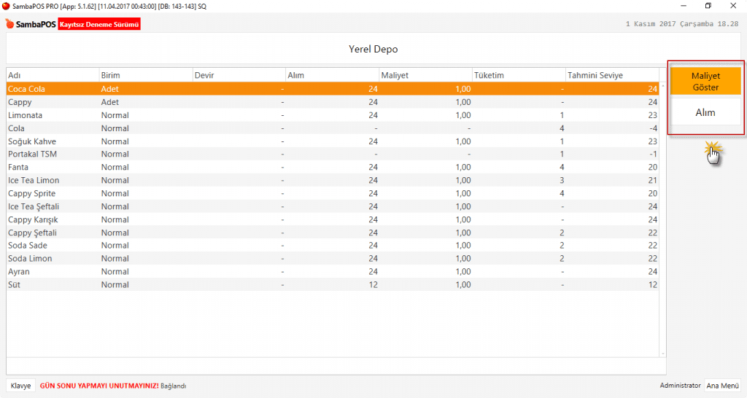Open the Klavye on-screen keyboard
The image size is (747, 398).
coord(20,386)
